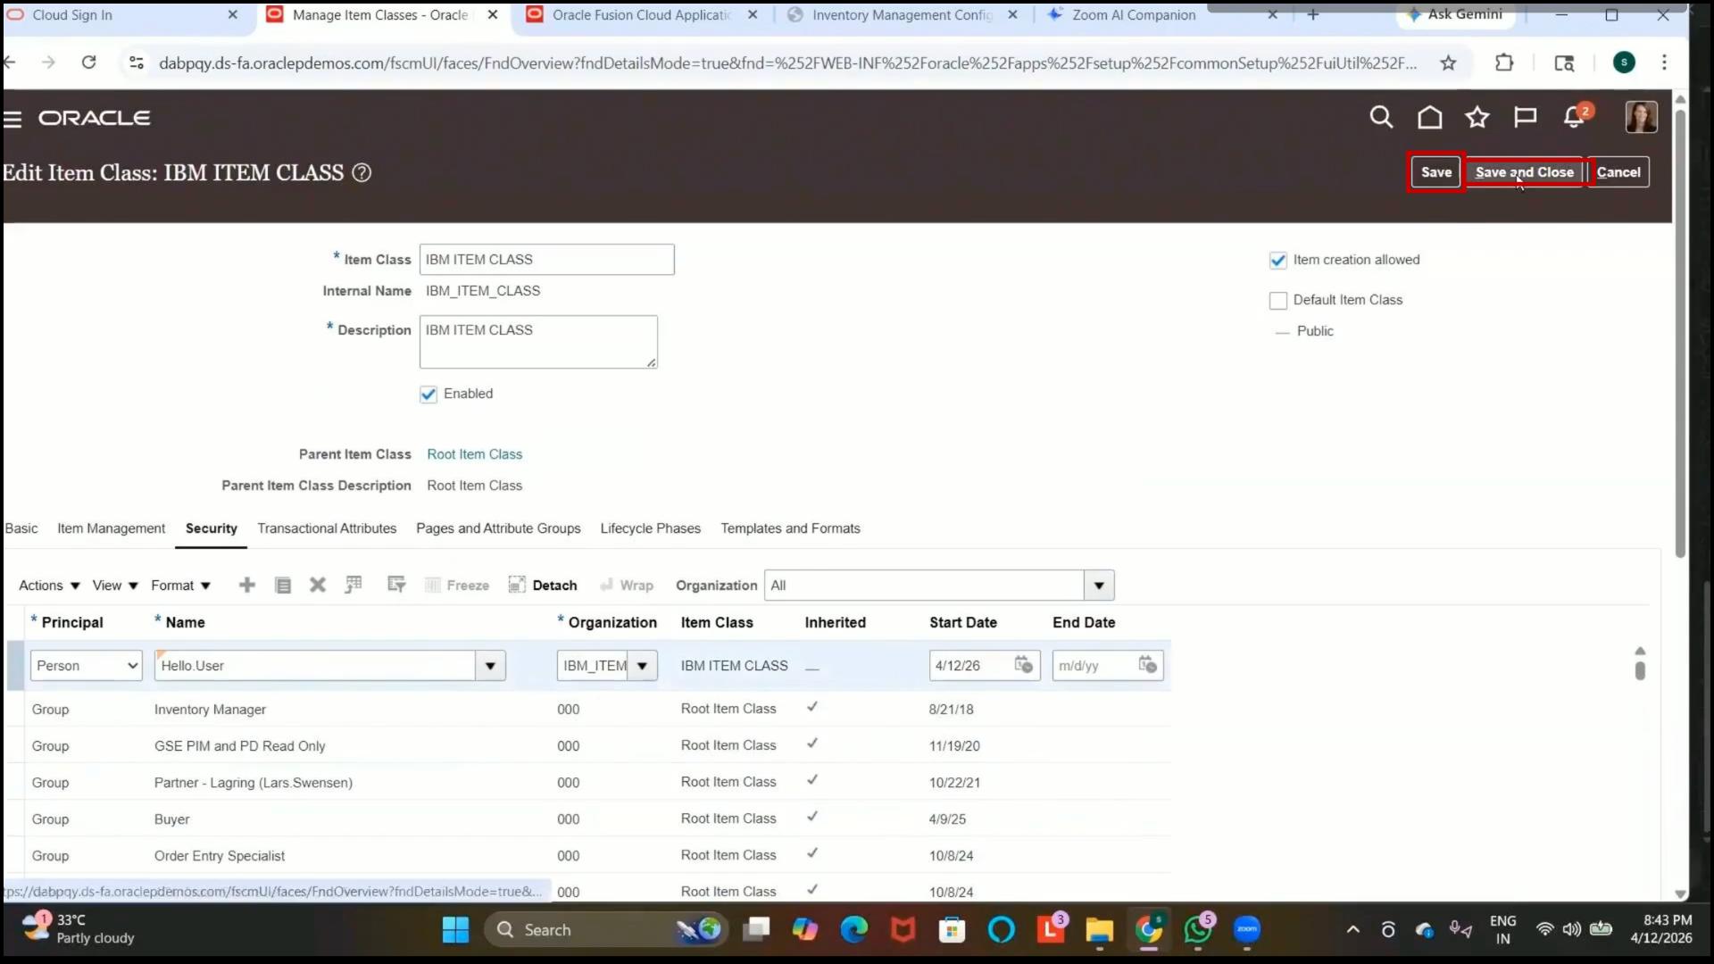Click the Cancel button
Viewport: 1714px width, 964px height.
click(1618, 172)
